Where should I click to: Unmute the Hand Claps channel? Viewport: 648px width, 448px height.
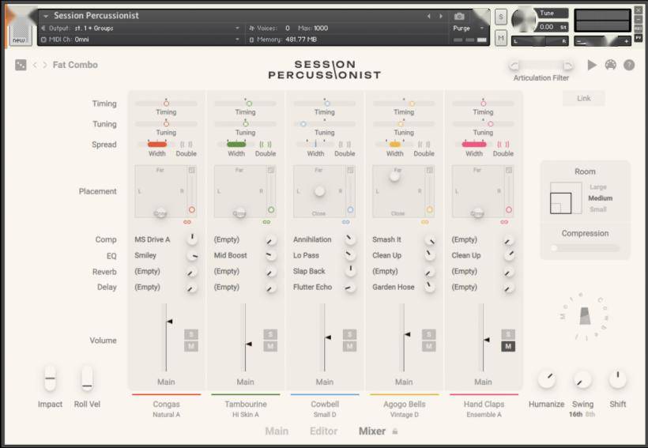tap(508, 346)
